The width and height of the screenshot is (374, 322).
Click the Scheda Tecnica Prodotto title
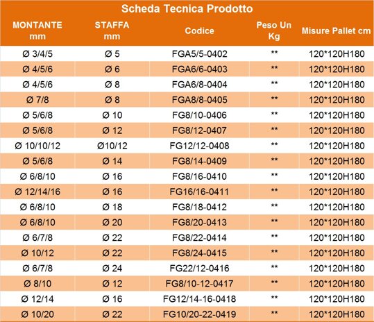click(x=187, y=9)
